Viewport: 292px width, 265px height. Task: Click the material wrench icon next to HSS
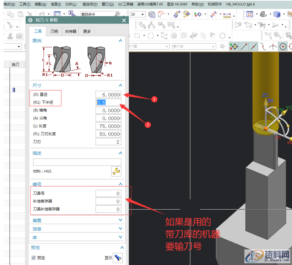pos(116,172)
